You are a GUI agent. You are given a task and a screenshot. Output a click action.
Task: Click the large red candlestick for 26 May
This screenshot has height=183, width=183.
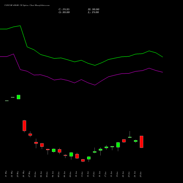(x=25, y=126)
